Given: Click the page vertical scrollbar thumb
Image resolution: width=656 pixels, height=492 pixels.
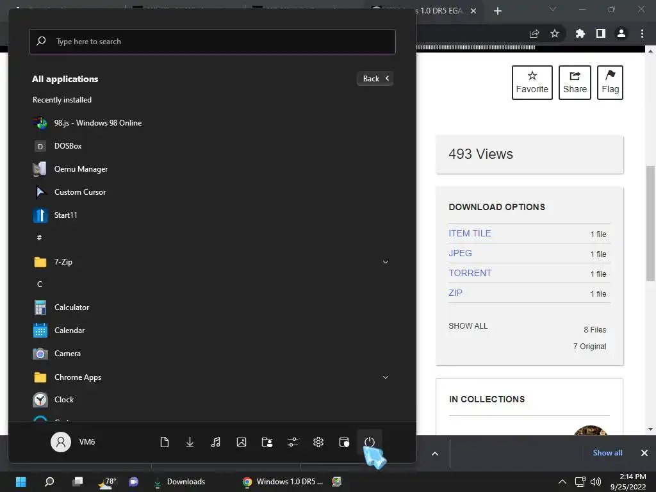Looking at the screenshot, I should tap(650, 224).
